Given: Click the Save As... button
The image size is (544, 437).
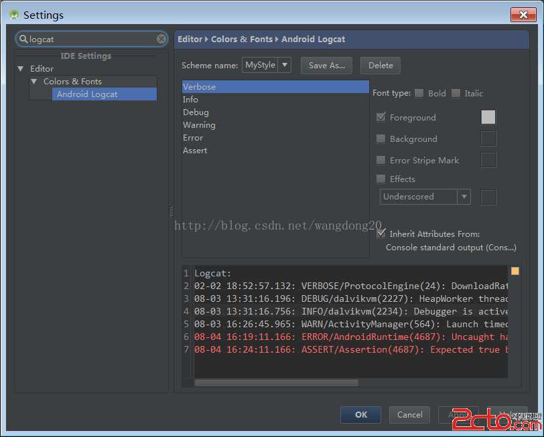Looking at the screenshot, I should [x=326, y=66].
